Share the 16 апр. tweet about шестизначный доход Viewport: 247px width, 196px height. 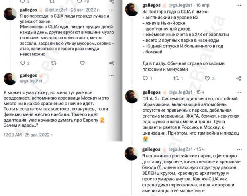point(239,78)
